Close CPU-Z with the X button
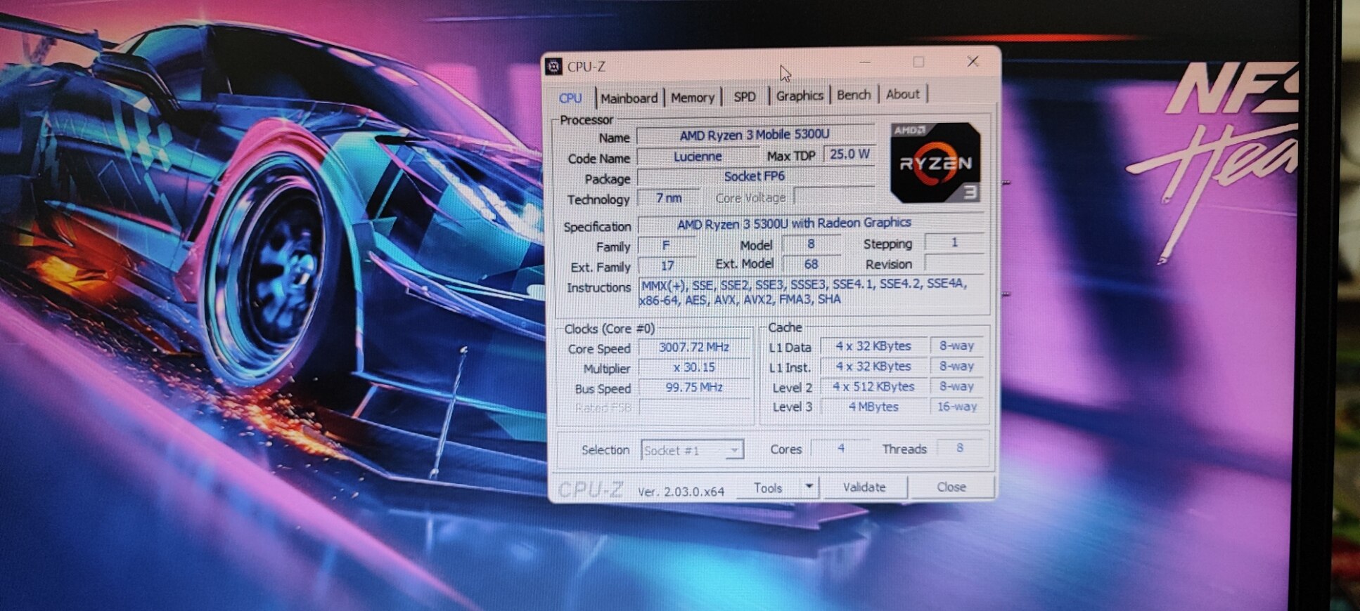 (x=973, y=62)
